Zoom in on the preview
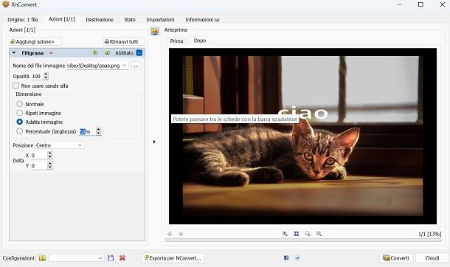 coord(285,234)
